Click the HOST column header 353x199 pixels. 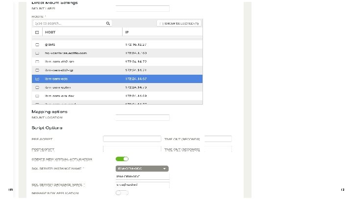pyautogui.click(x=50, y=32)
